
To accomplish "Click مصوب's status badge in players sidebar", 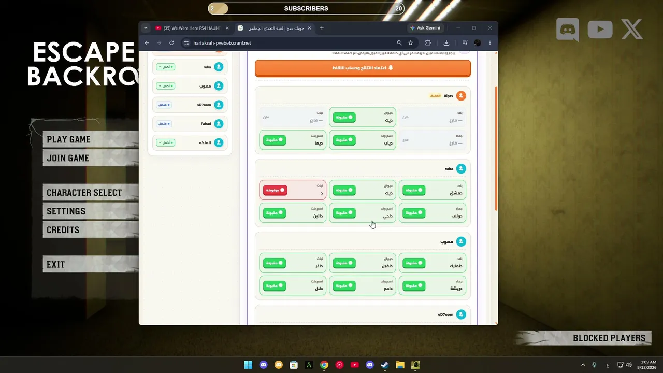I will 166,86.
